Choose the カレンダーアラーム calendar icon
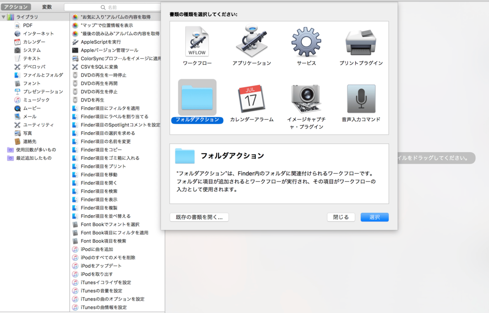Image resolution: width=489 pixels, height=313 pixels. pos(252,98)
